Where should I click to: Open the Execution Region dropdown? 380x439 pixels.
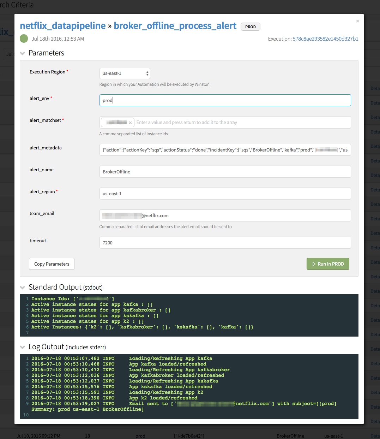[x=125, y=73]
